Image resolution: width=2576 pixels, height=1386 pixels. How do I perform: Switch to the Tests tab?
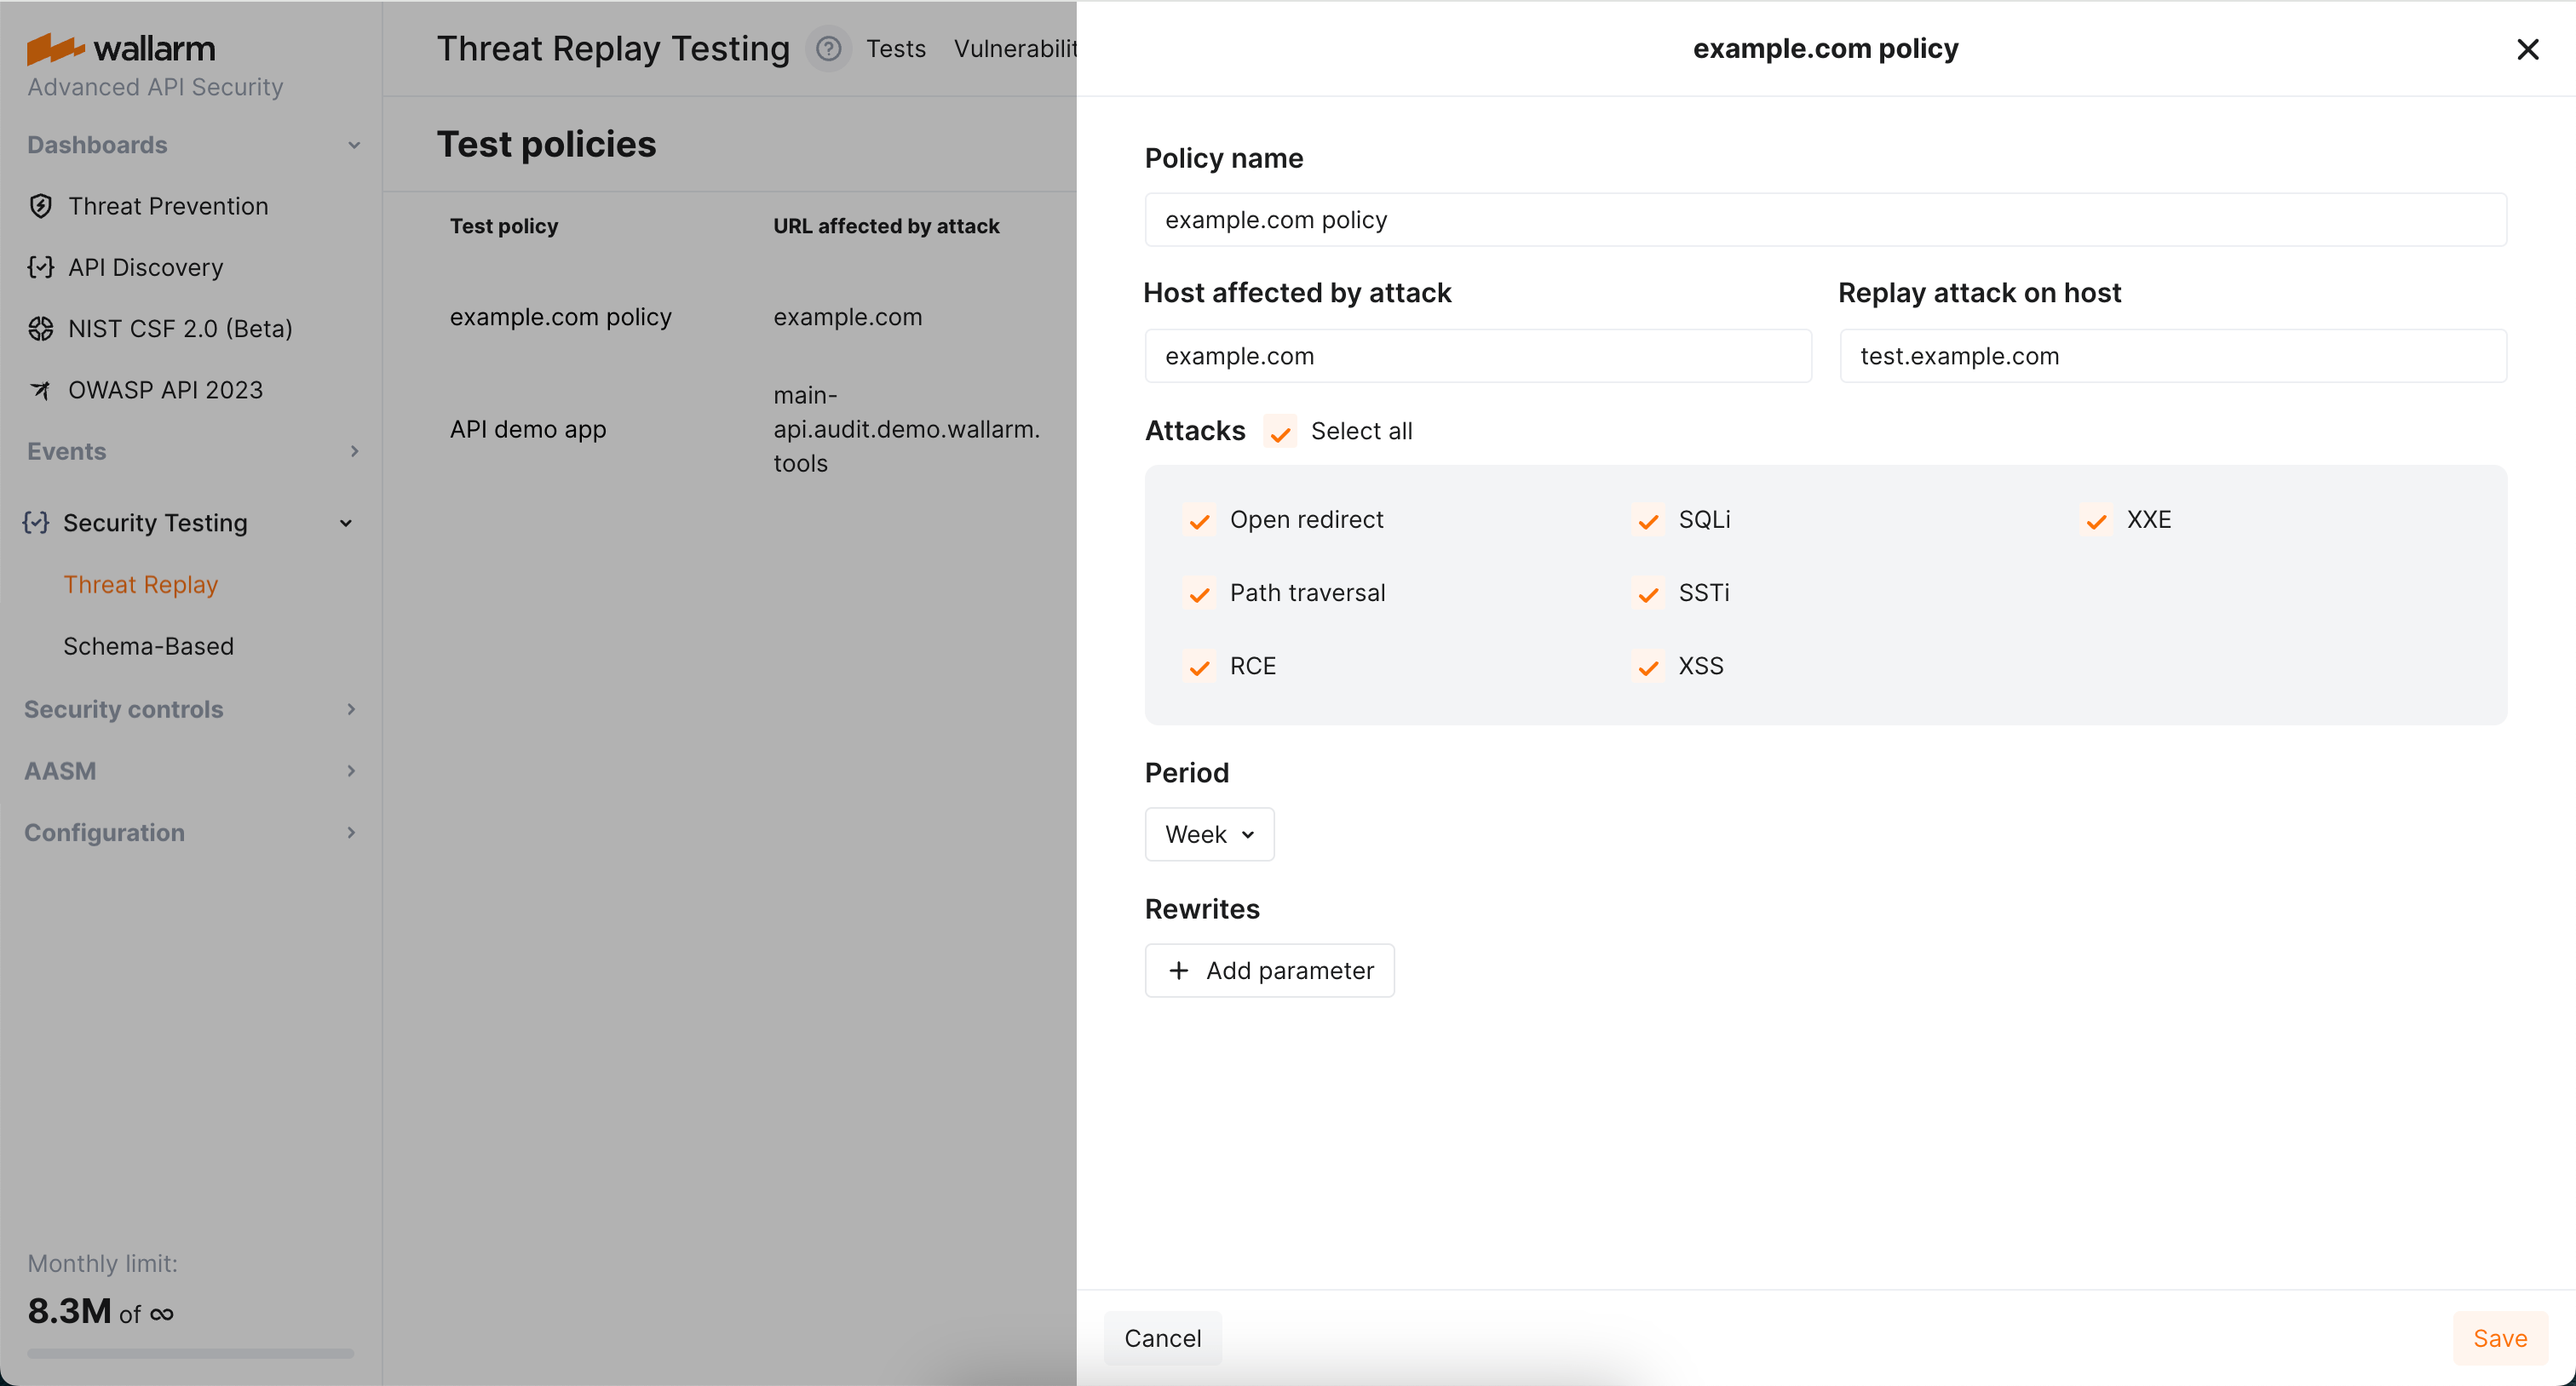pyautogui.click(x=895, y=48)
